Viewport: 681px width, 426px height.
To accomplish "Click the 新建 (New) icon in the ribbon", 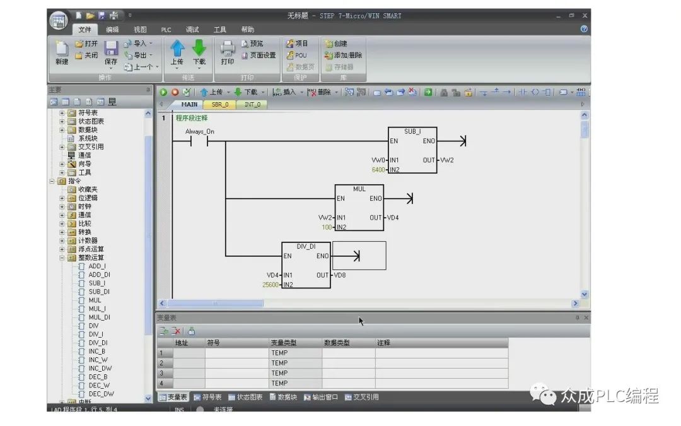I will click(62, 50).
